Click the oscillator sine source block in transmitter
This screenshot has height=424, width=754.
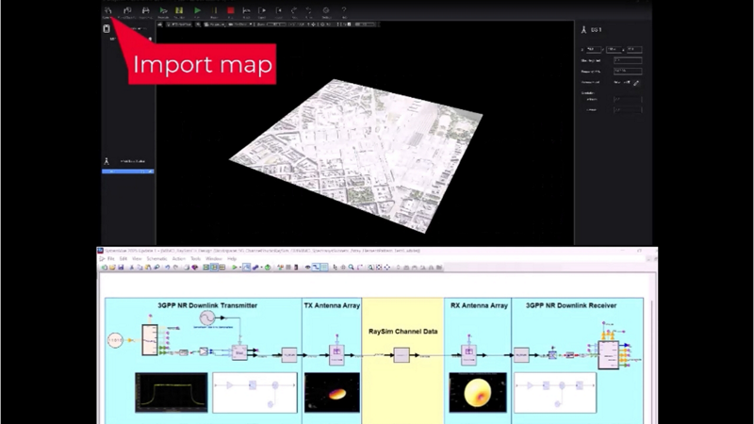click(207, 318)
